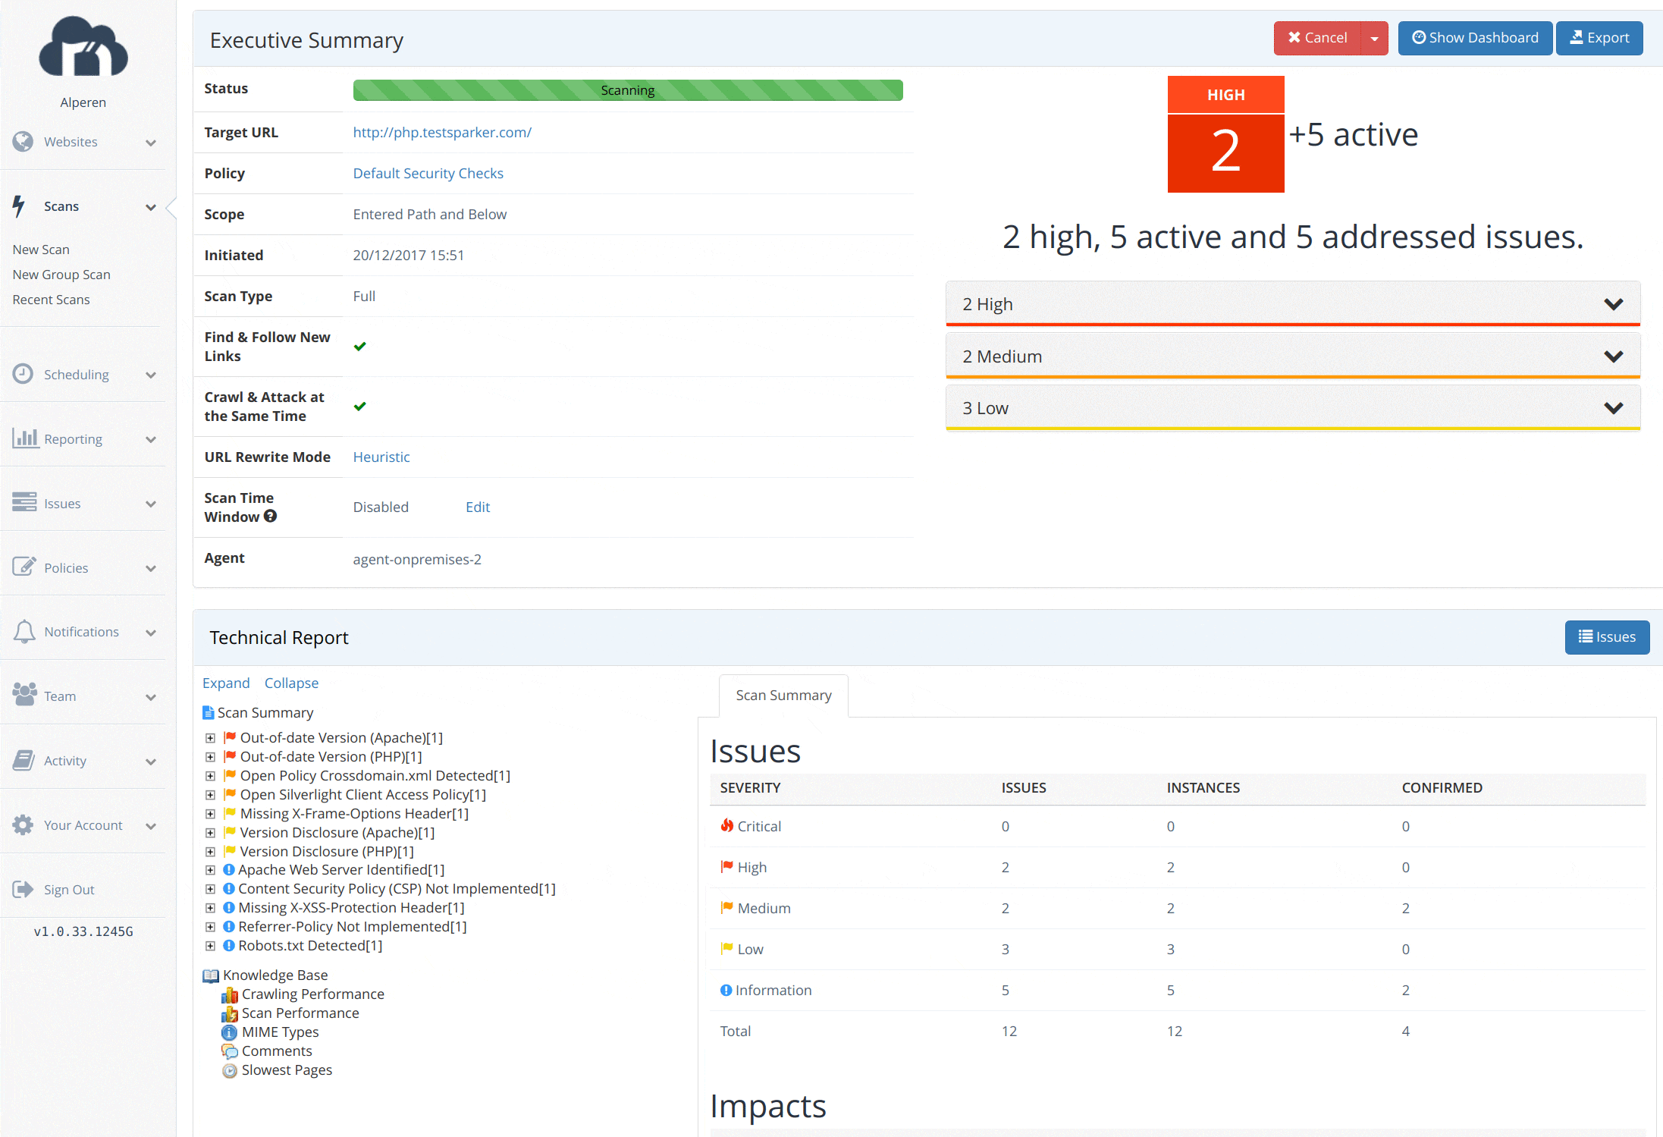Image resolution: width=1663 pixels, height=1137 pixels.
Task: Click the Crawl & Attack checkmark
Action: pyautogui.click(x=360, y=407)
